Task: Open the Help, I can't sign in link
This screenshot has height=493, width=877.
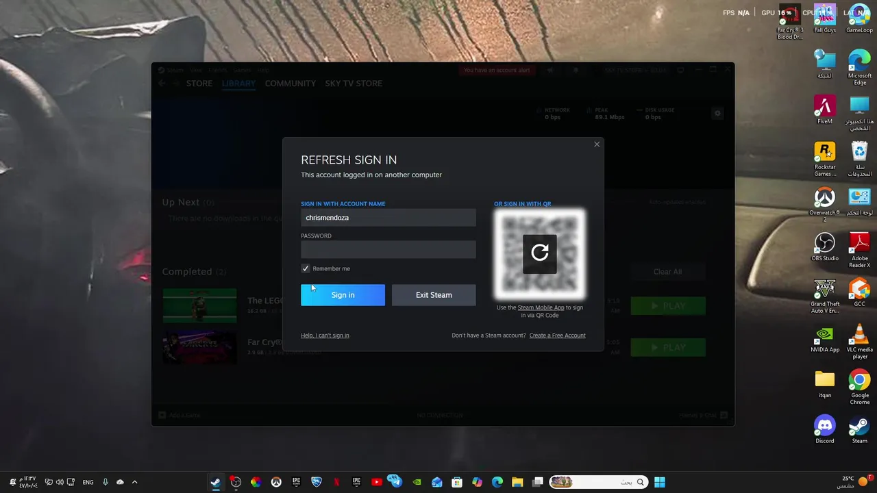Action: pos(325,336)
